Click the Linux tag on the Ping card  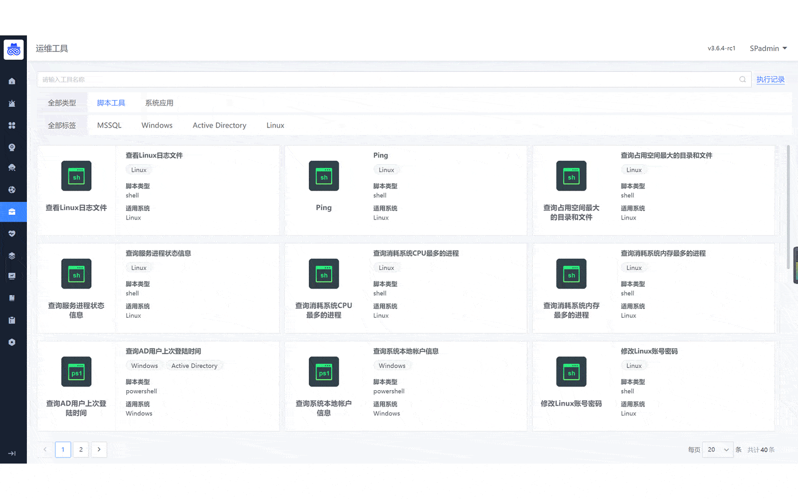[387, 170]
